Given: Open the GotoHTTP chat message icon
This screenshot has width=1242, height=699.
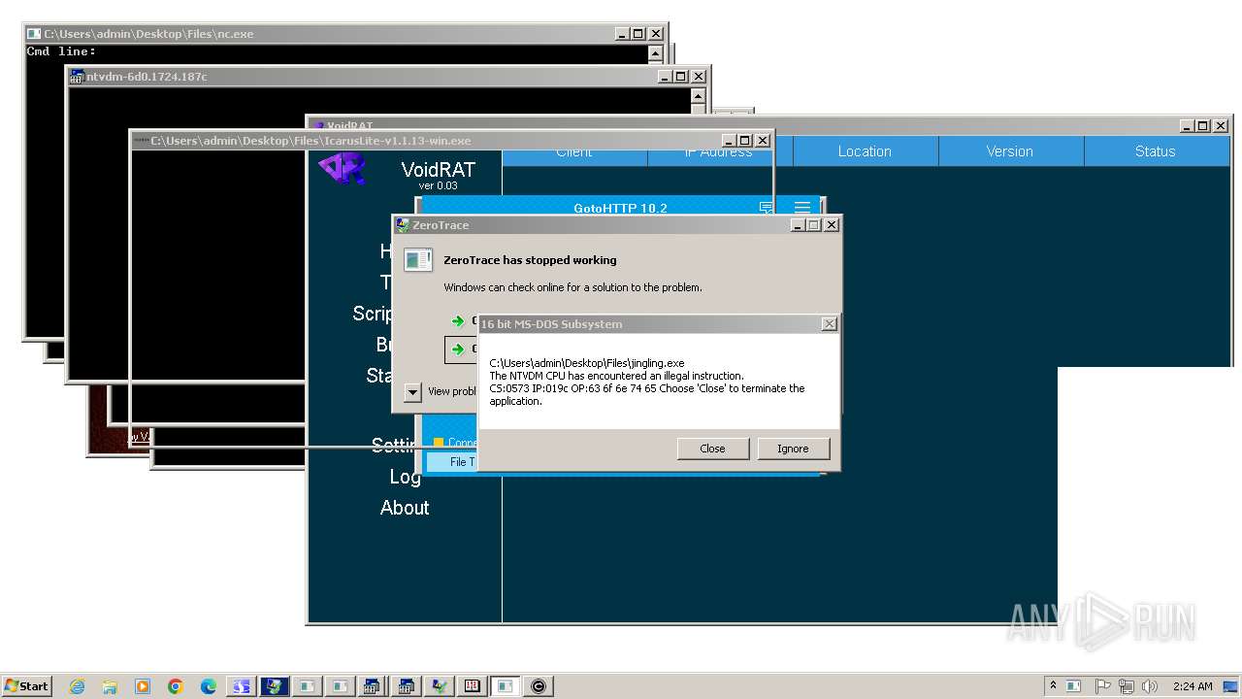Looking at the screenshot, I should click(x=767, y=208).
